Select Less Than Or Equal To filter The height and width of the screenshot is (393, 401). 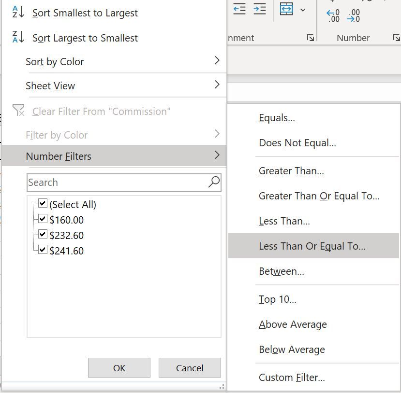(x=312, y=246)
